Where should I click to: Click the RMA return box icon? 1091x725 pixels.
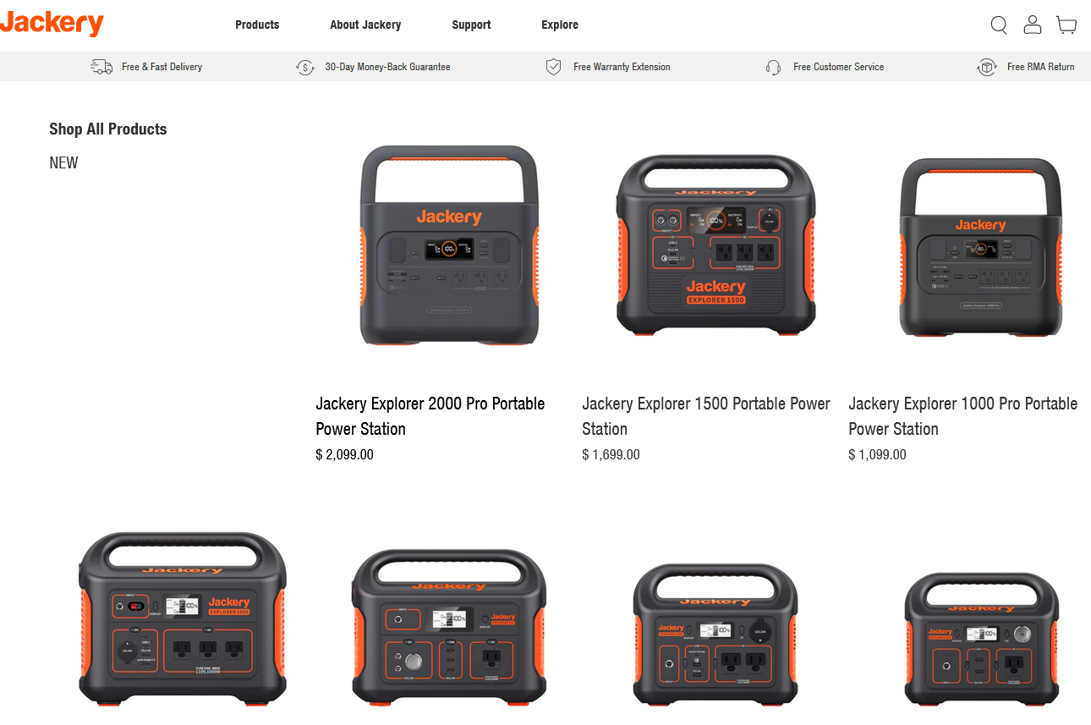point(987,67)
